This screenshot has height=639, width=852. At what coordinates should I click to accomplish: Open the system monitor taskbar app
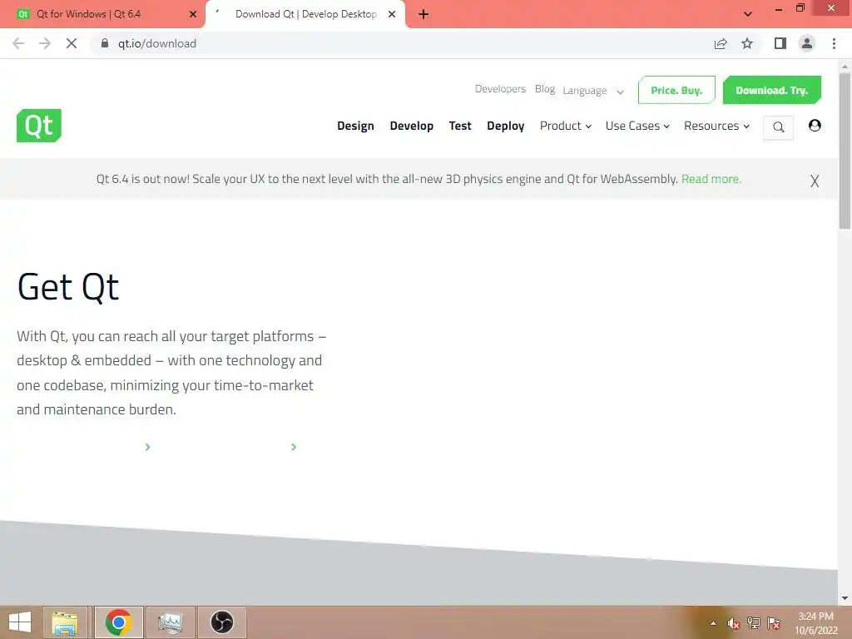click(x=171, y=622)
